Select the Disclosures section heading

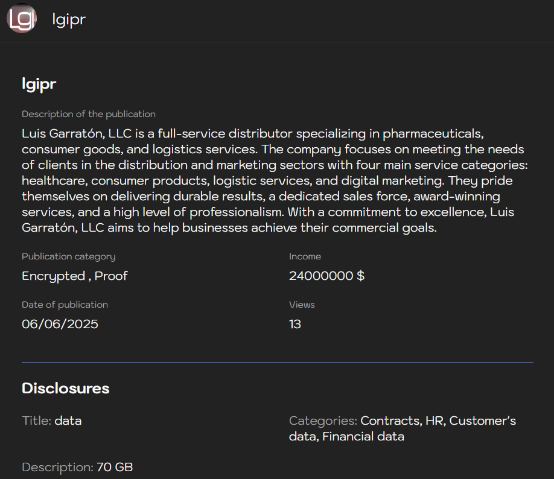coord(66,389)
